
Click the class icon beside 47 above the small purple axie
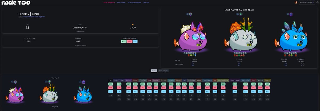pos(15,82)
